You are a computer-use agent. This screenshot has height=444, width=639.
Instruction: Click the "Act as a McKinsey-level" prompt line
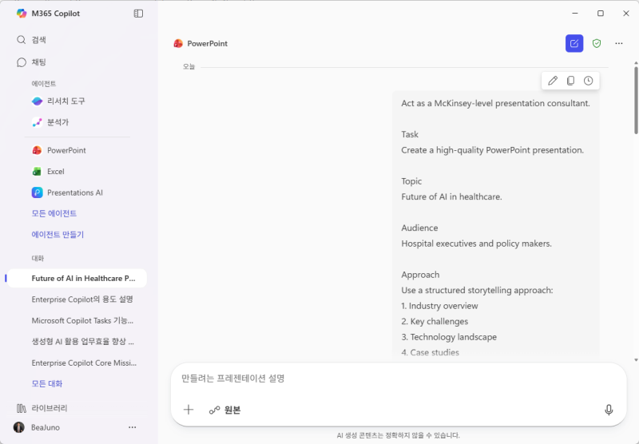495,104
